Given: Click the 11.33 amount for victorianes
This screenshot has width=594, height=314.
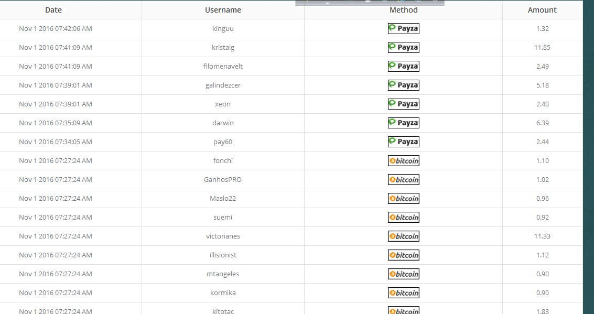Looking at the screenshot, I should 542,236.
